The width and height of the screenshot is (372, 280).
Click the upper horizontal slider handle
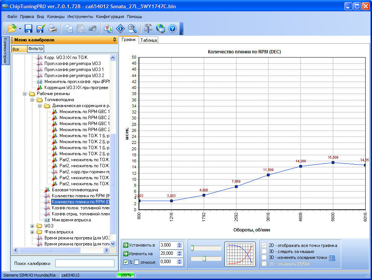[192, 248]
